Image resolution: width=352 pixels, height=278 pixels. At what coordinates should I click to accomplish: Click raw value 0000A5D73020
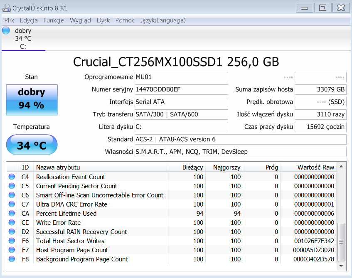point(313,250)
